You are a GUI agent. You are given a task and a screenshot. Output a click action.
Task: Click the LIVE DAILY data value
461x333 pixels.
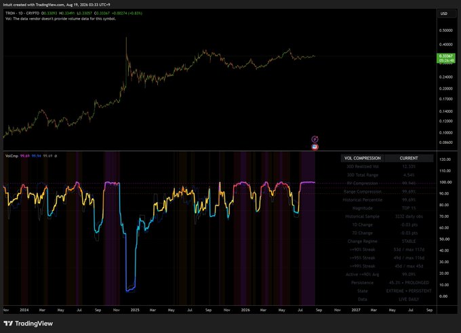409,299
